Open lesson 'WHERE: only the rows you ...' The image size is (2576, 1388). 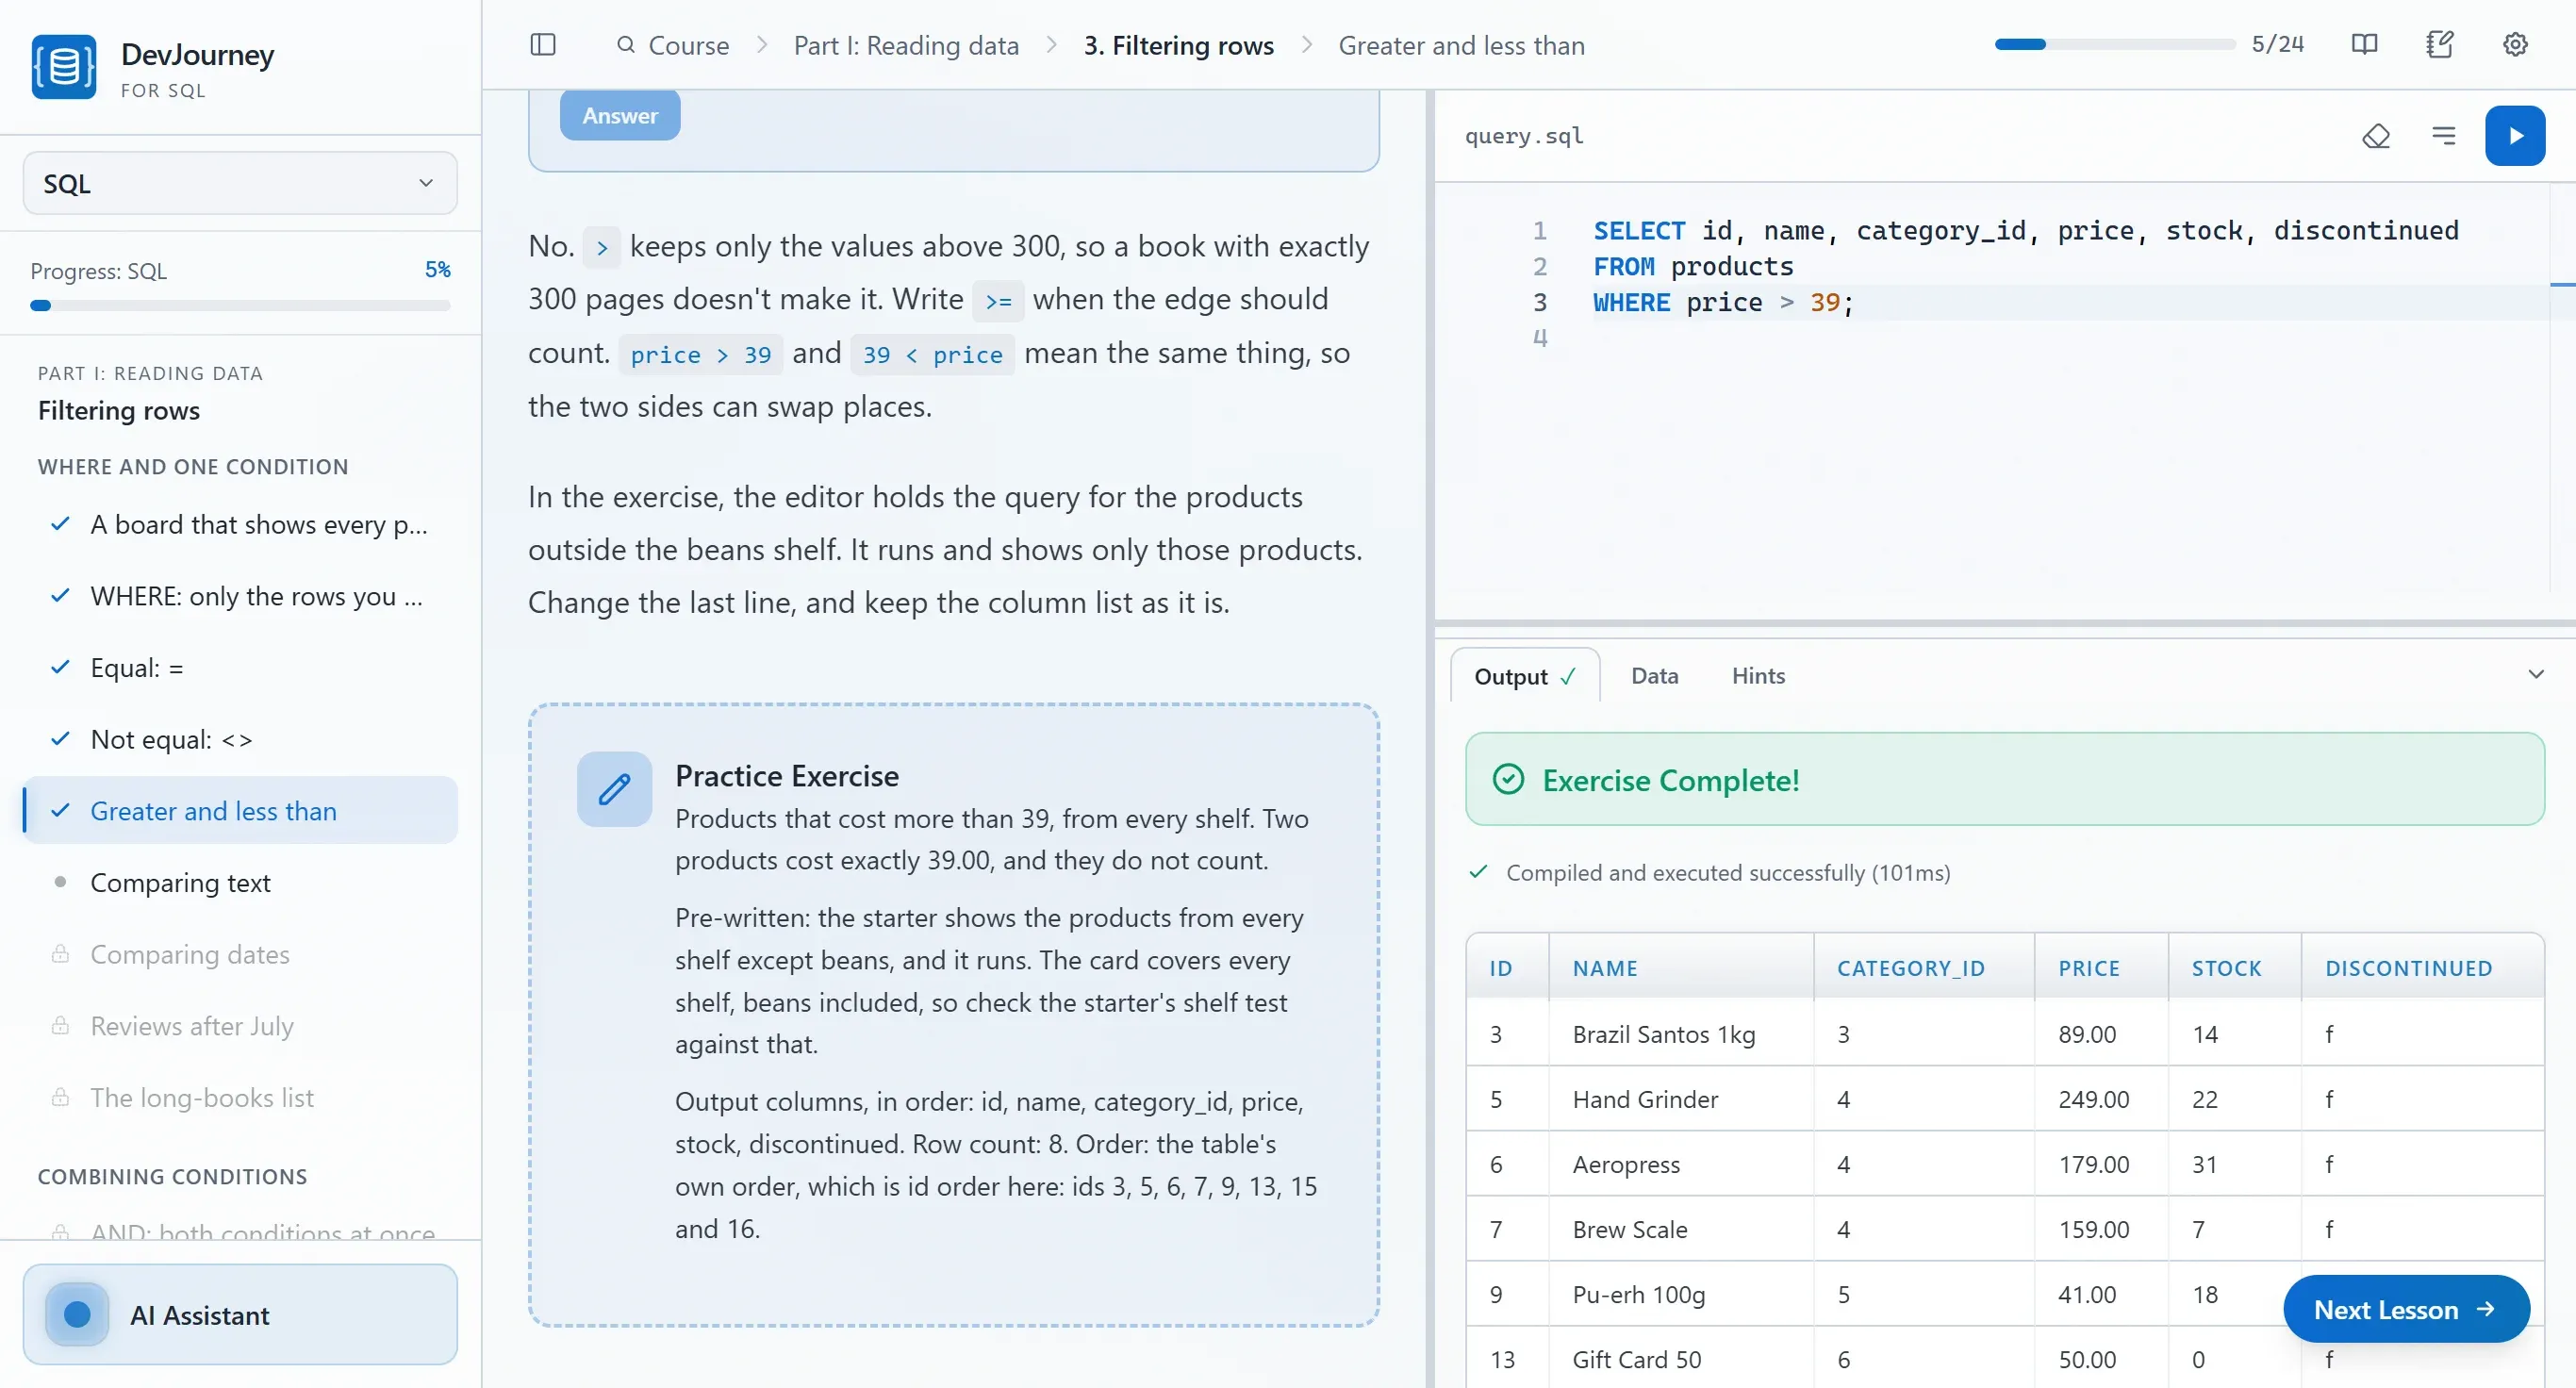240,596
